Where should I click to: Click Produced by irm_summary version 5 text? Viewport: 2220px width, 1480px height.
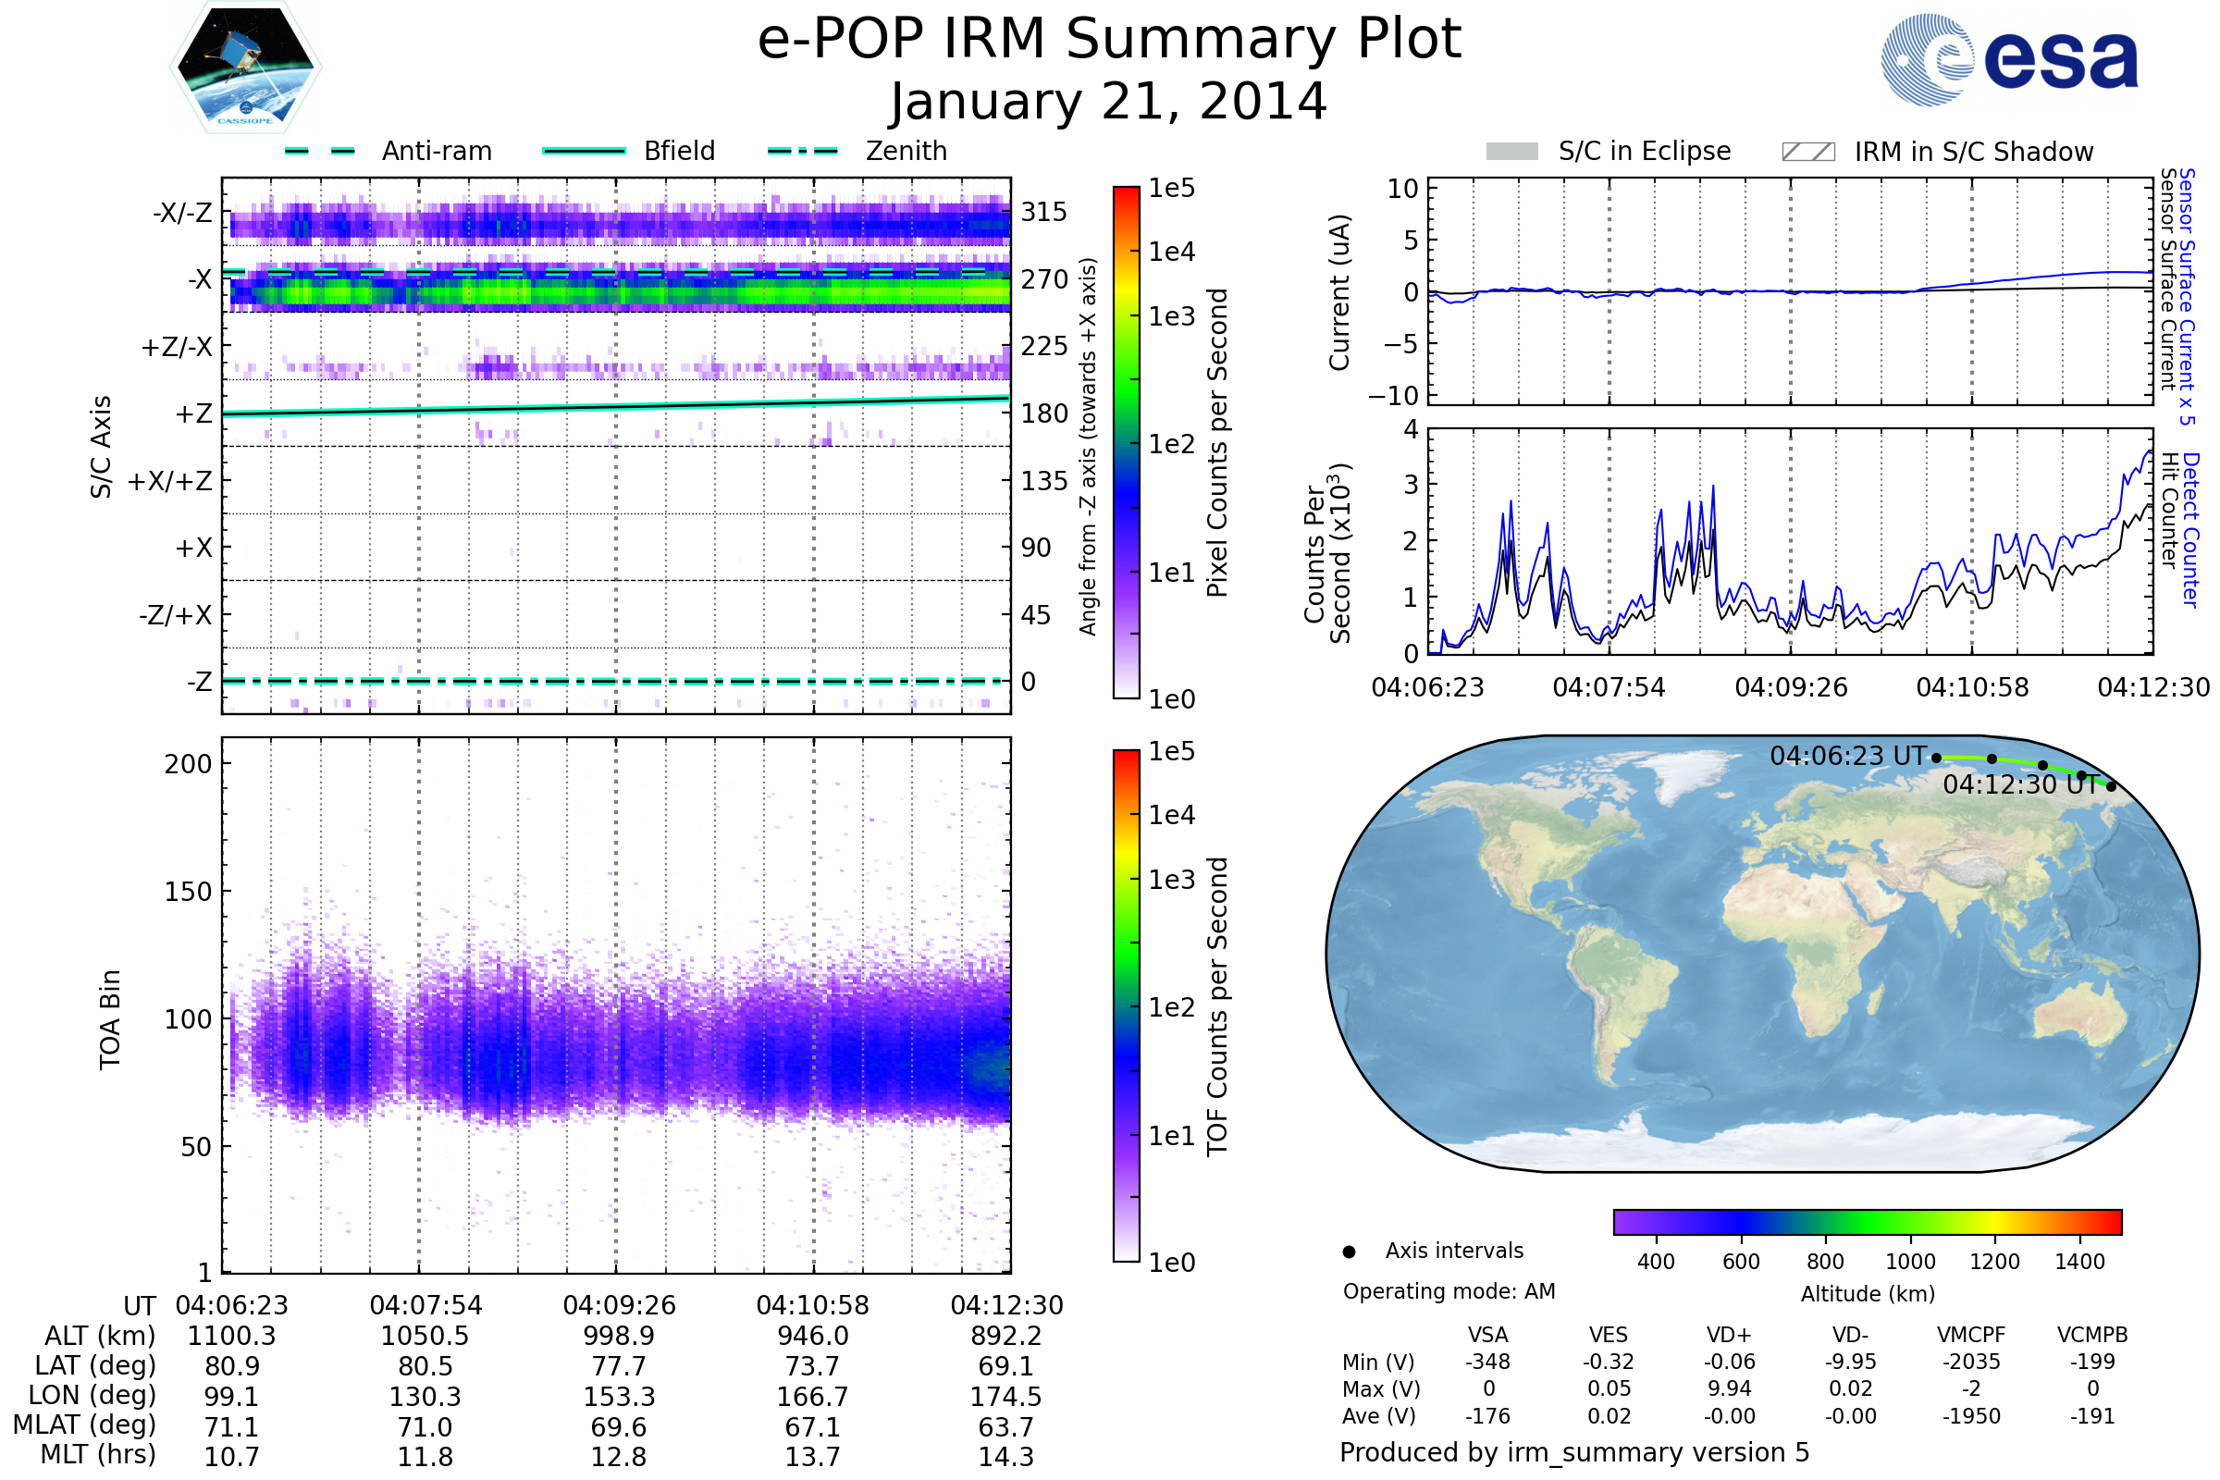point(1574,1452)
